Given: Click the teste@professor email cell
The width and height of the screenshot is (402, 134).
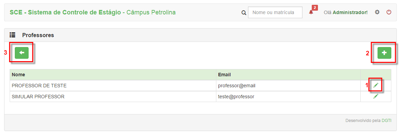Looking at the screenshot, I should [x=288, y=97].
